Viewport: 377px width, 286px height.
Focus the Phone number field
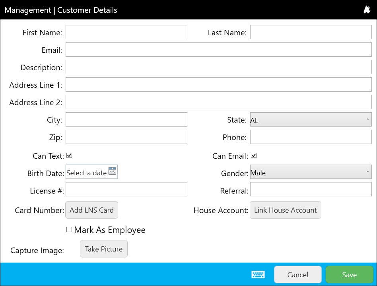(x=311, y=137)
